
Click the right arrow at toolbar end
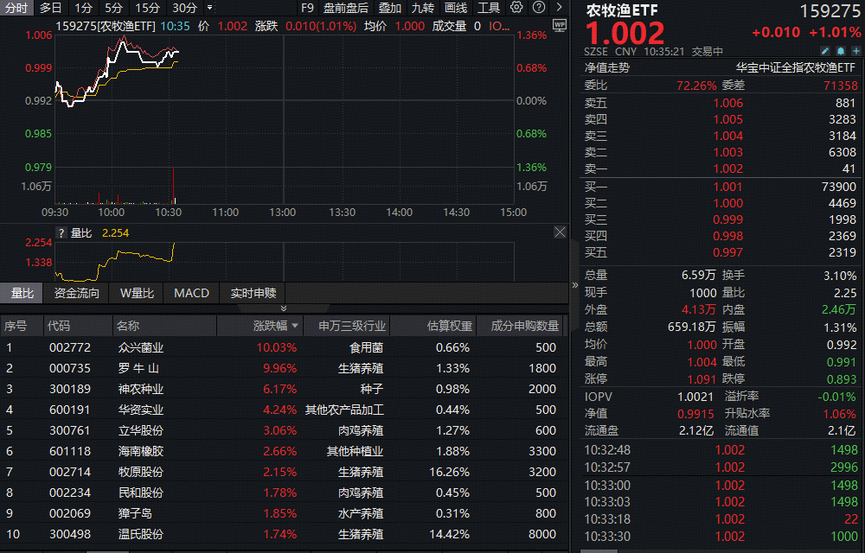pos(557,8)
